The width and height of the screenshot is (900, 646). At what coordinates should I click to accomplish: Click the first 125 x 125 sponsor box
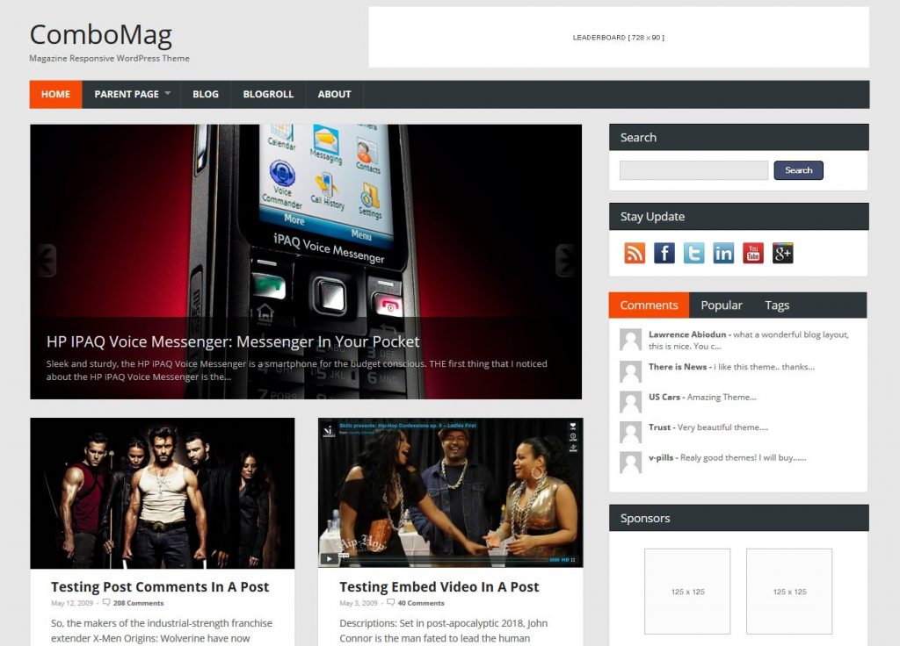pyautogui.click(x=687, y=592)
